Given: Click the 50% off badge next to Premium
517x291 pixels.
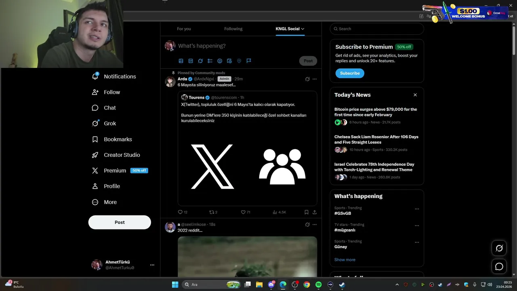Looking at the screenshot, I should click(x=139, y=171).
